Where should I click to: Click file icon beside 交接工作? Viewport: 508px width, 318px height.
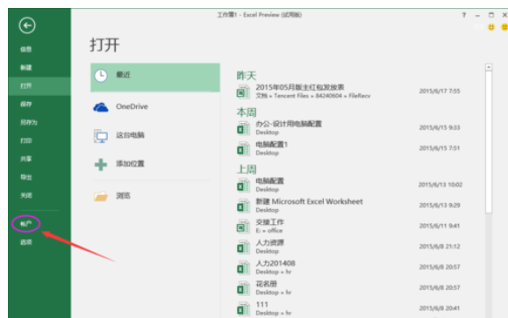(243, 227)
